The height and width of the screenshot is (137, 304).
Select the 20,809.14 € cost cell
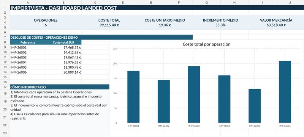pyautogui.click(x=63, y=72)
